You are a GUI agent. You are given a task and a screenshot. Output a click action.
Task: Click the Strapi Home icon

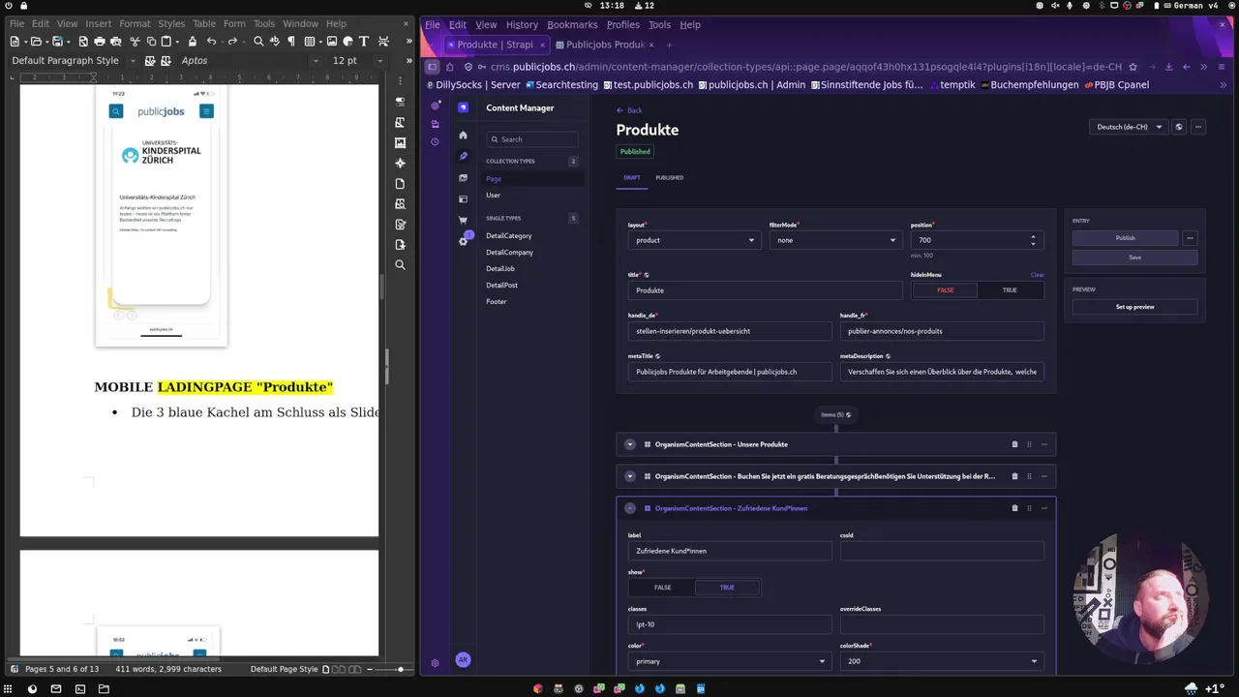(463, 136)
